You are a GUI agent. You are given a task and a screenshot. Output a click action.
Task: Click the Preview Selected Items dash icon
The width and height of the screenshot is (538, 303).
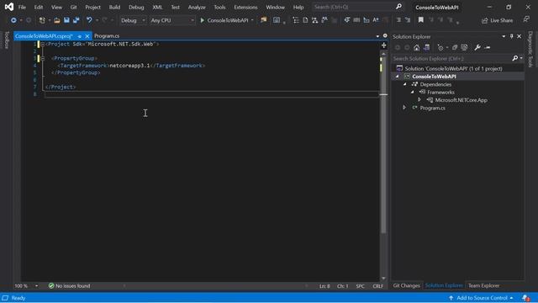[x=488, y=48]
